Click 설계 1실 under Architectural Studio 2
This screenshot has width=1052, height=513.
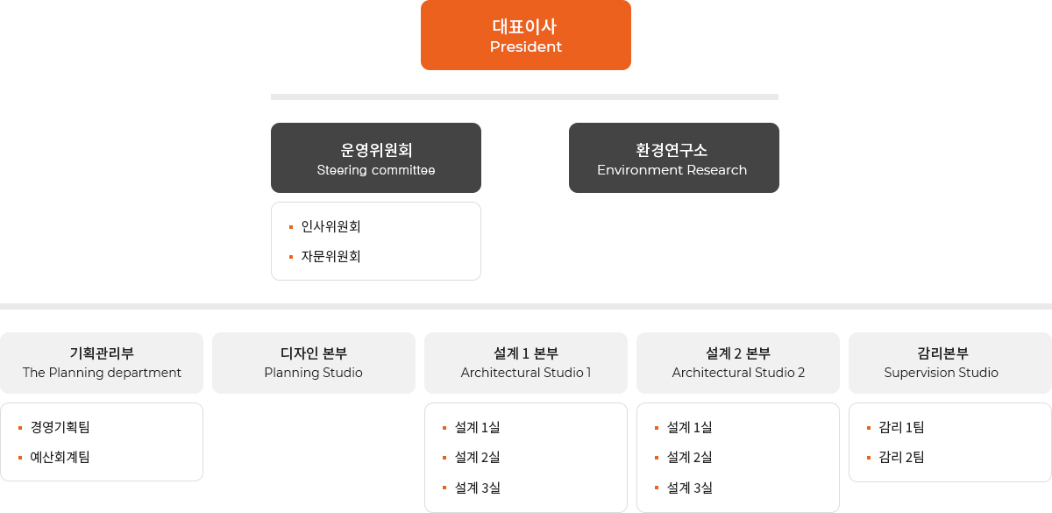(x=690, y=427)
